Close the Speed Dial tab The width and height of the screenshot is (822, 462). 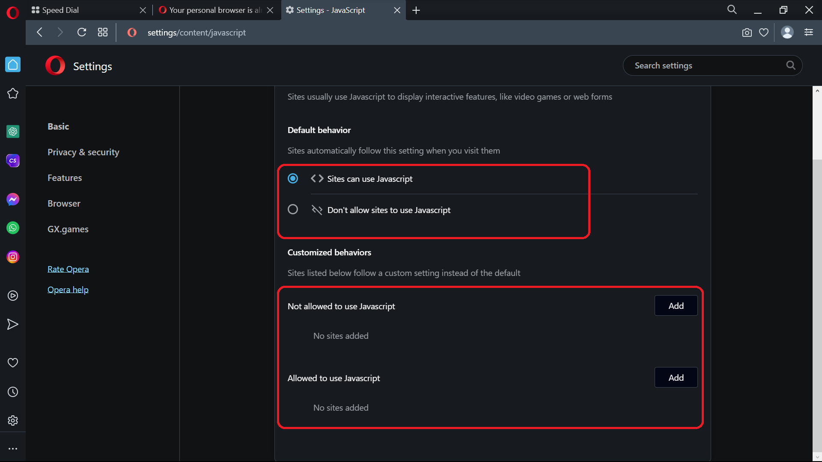tap(143, 10)
